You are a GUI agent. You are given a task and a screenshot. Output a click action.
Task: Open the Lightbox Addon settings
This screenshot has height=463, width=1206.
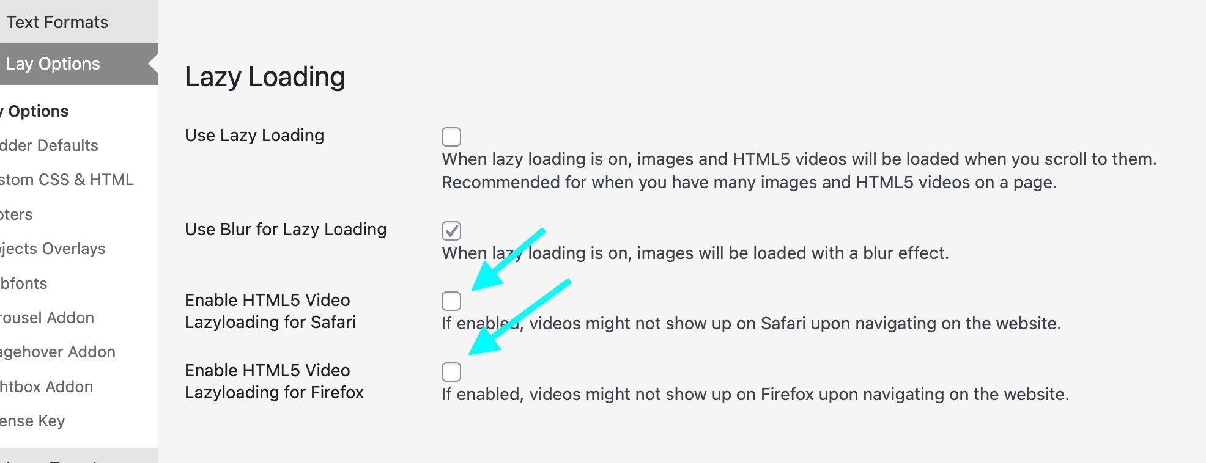pos(46,386)
